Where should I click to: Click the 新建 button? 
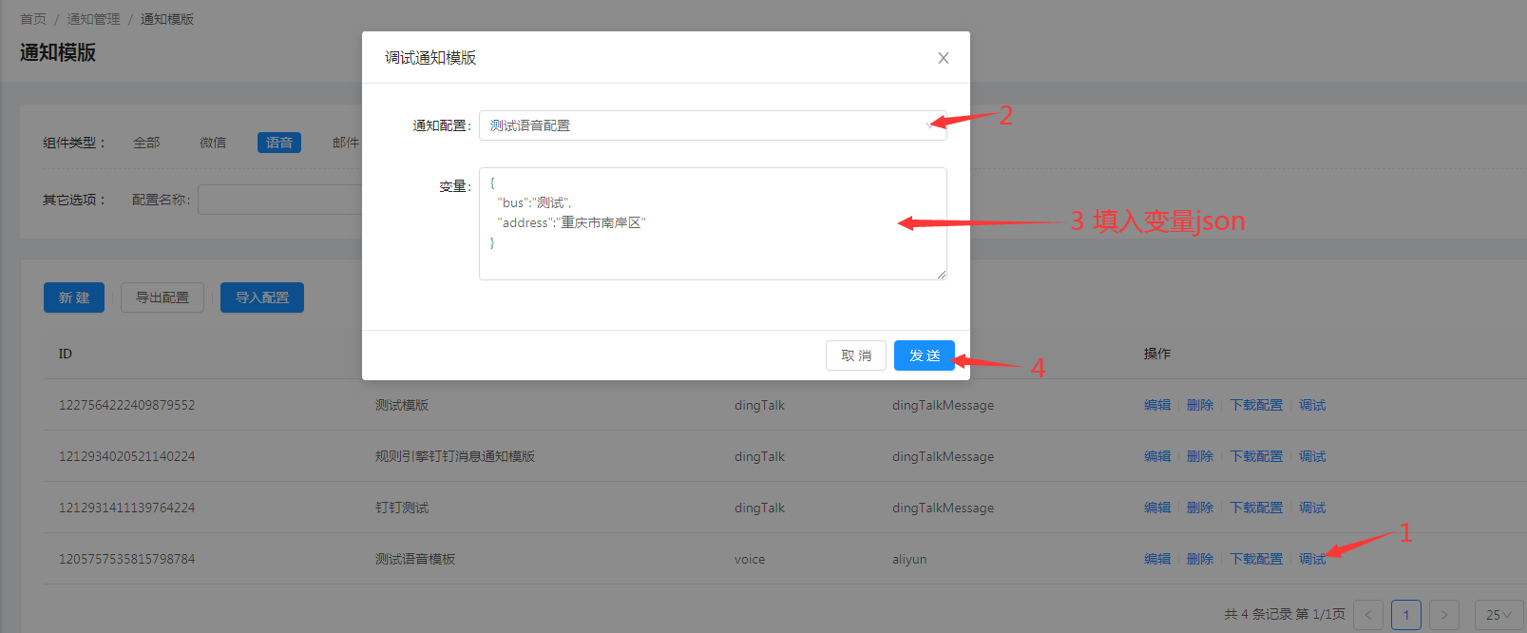click(x=74, y=297)
